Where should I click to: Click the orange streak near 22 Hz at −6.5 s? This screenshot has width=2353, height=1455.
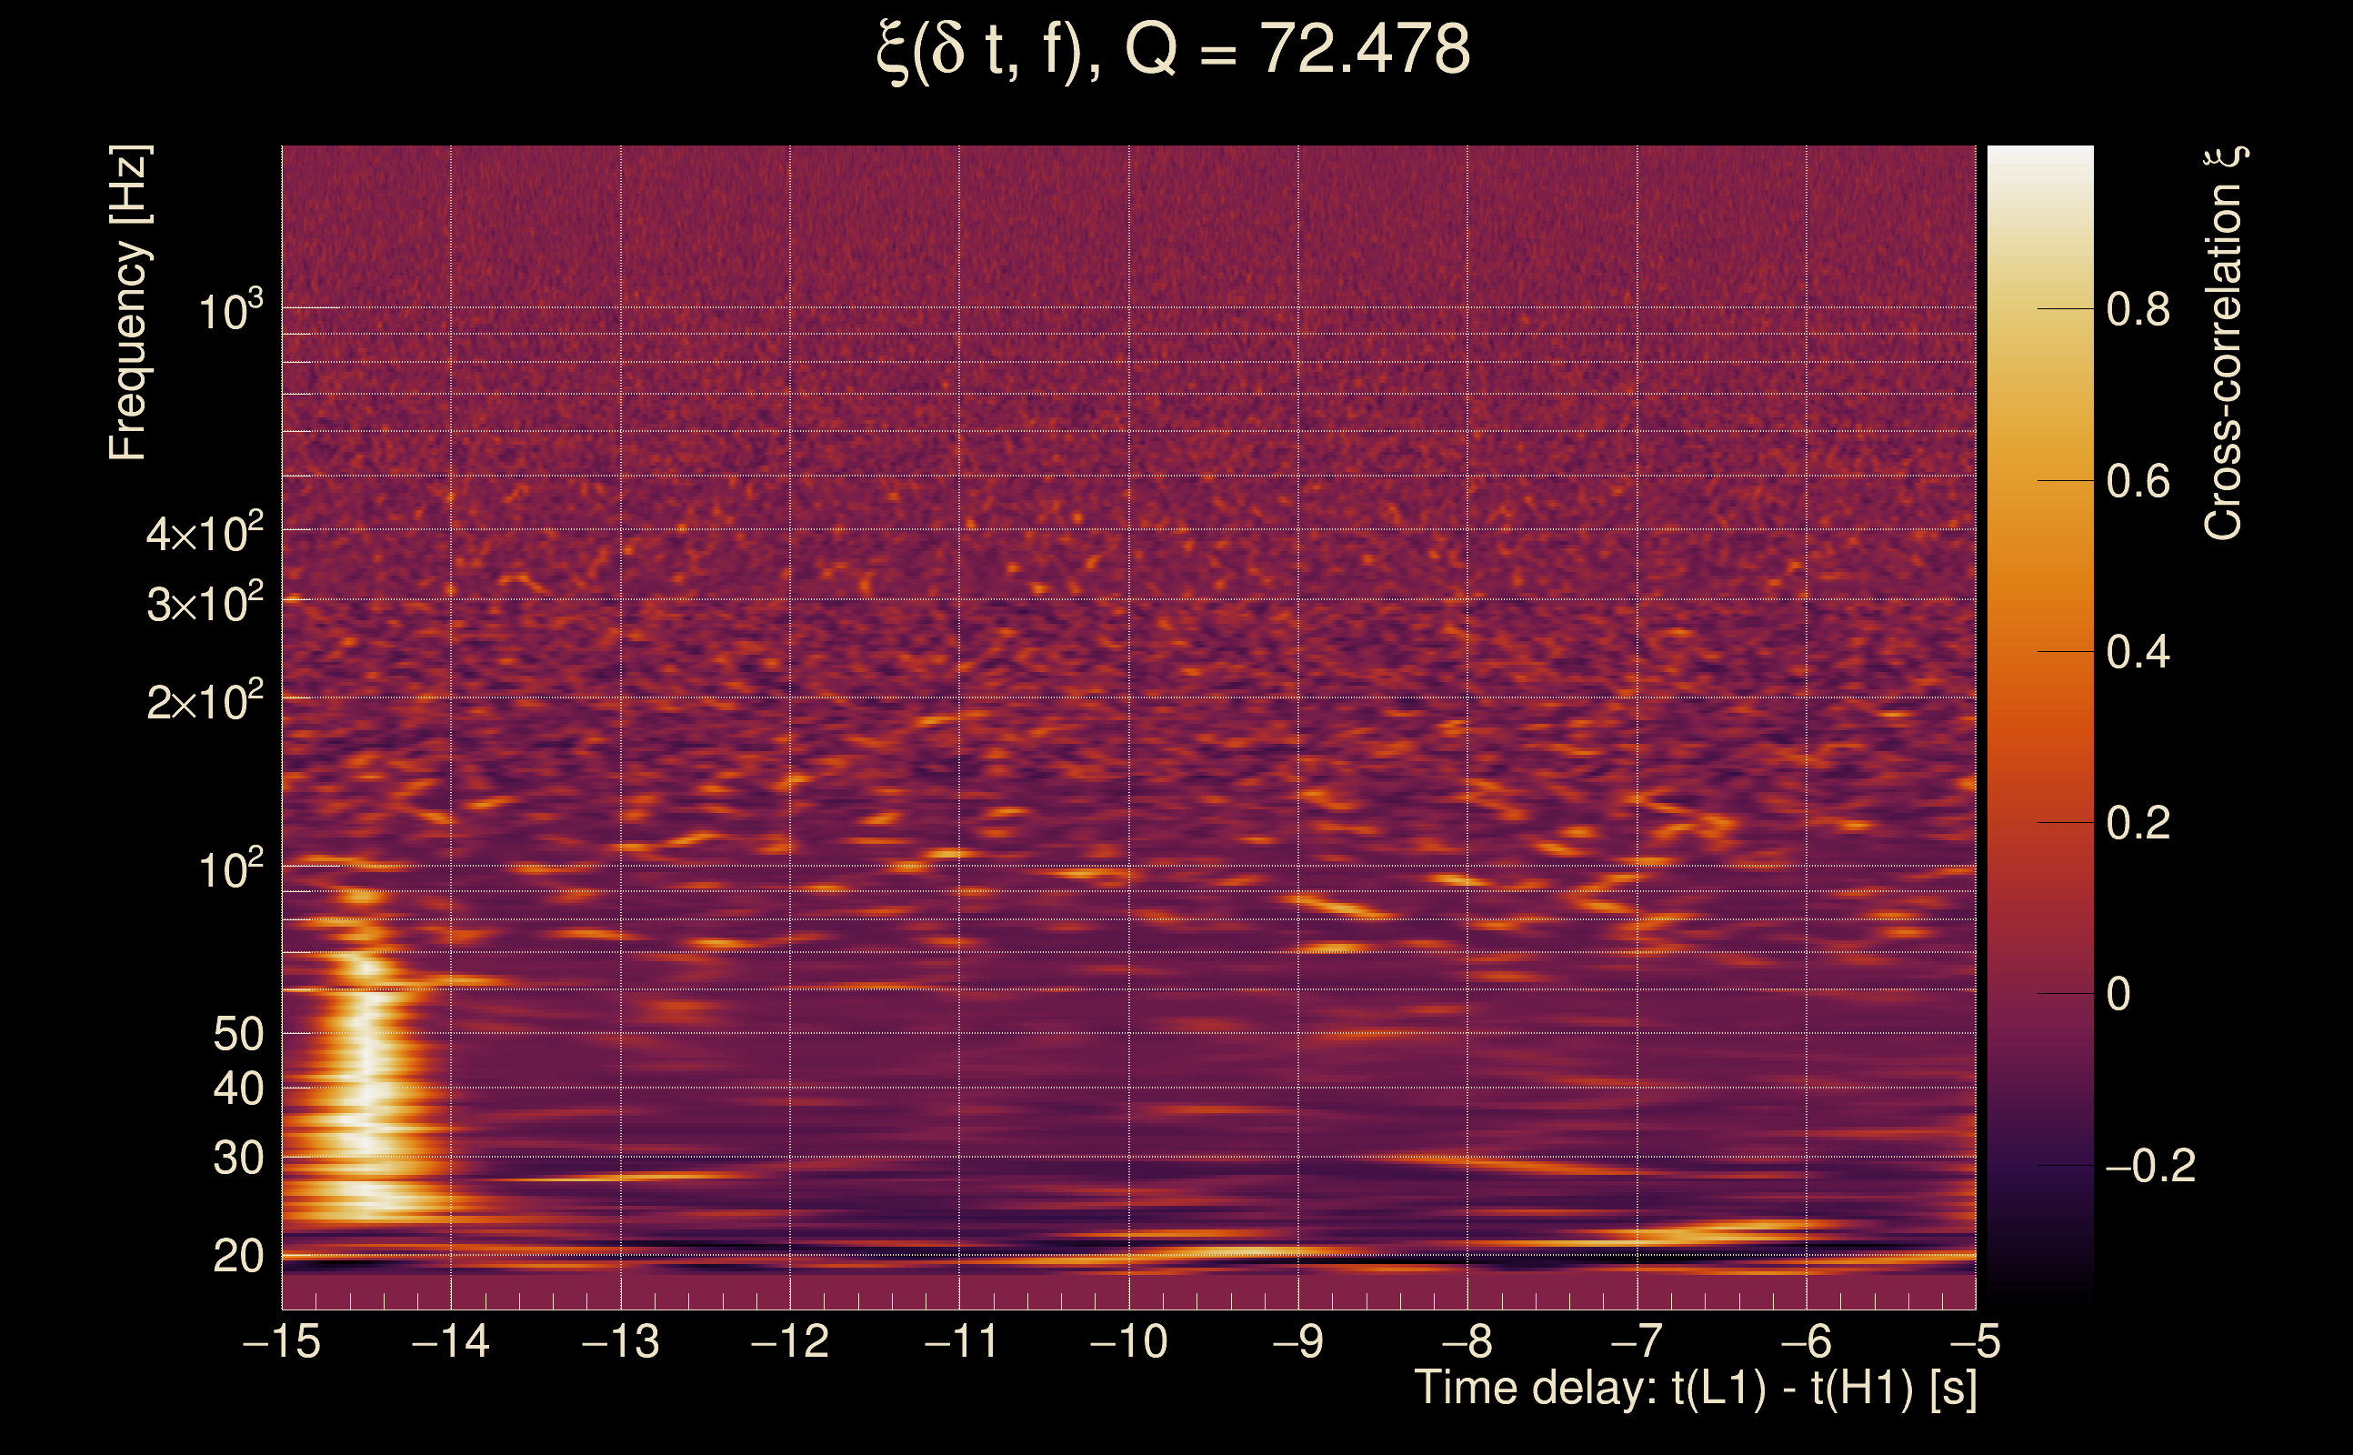coord(1722,1230)
